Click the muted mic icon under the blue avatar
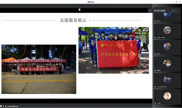Image resolution: width=182 pixels, height=108 pixels. (x=155, y=21)
